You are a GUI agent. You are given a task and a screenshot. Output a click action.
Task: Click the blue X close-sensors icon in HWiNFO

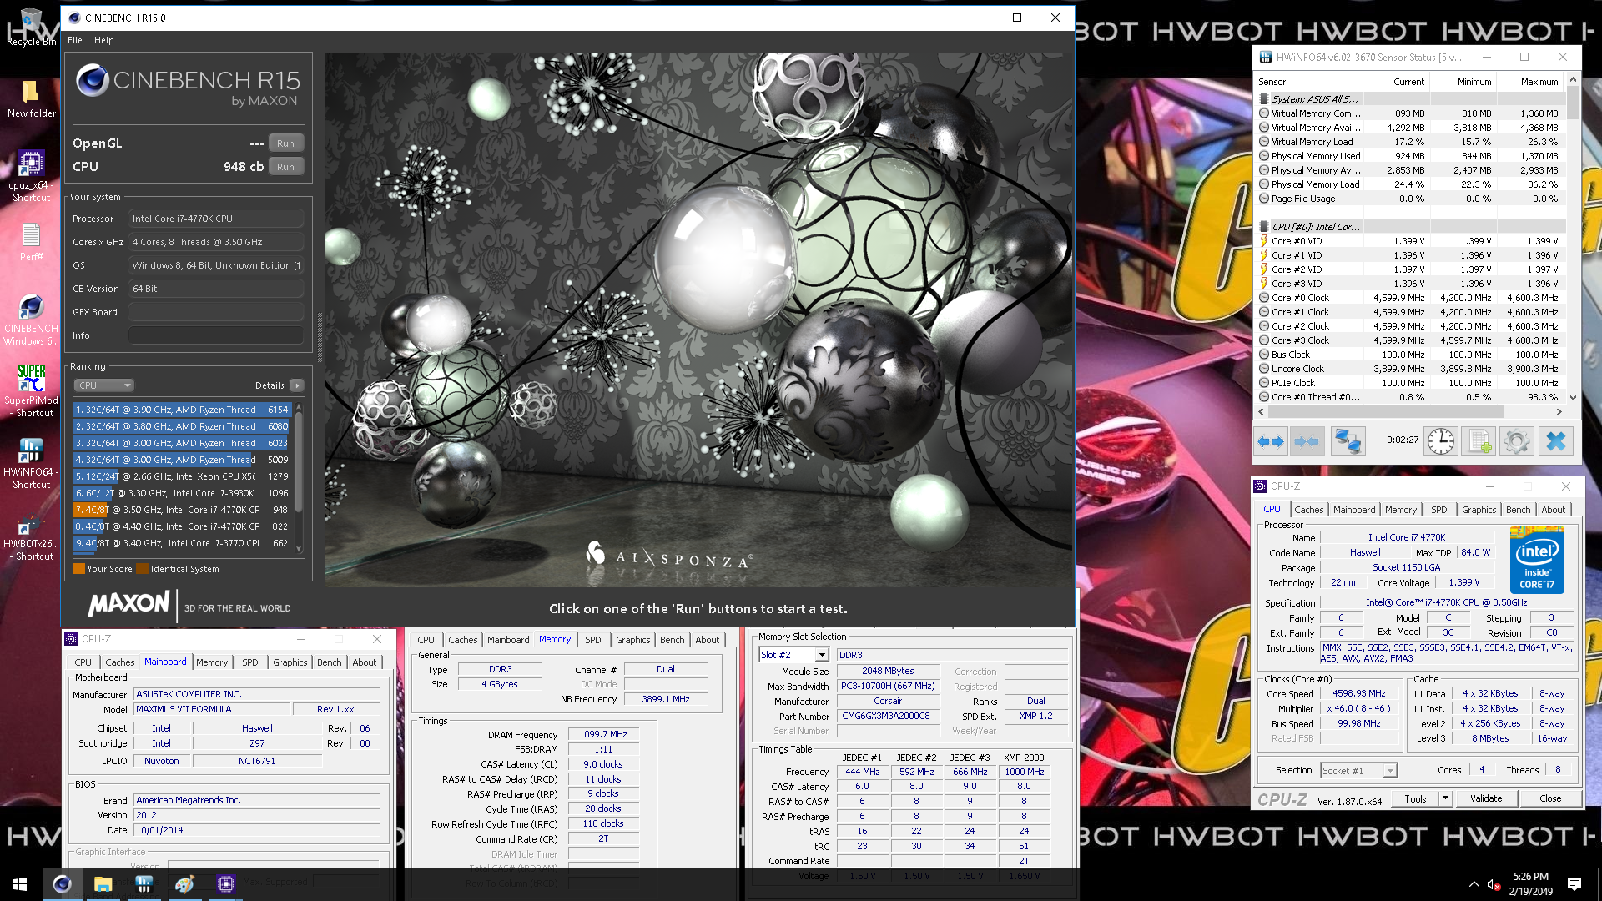pyautogui.click(x=1556, y=441)
